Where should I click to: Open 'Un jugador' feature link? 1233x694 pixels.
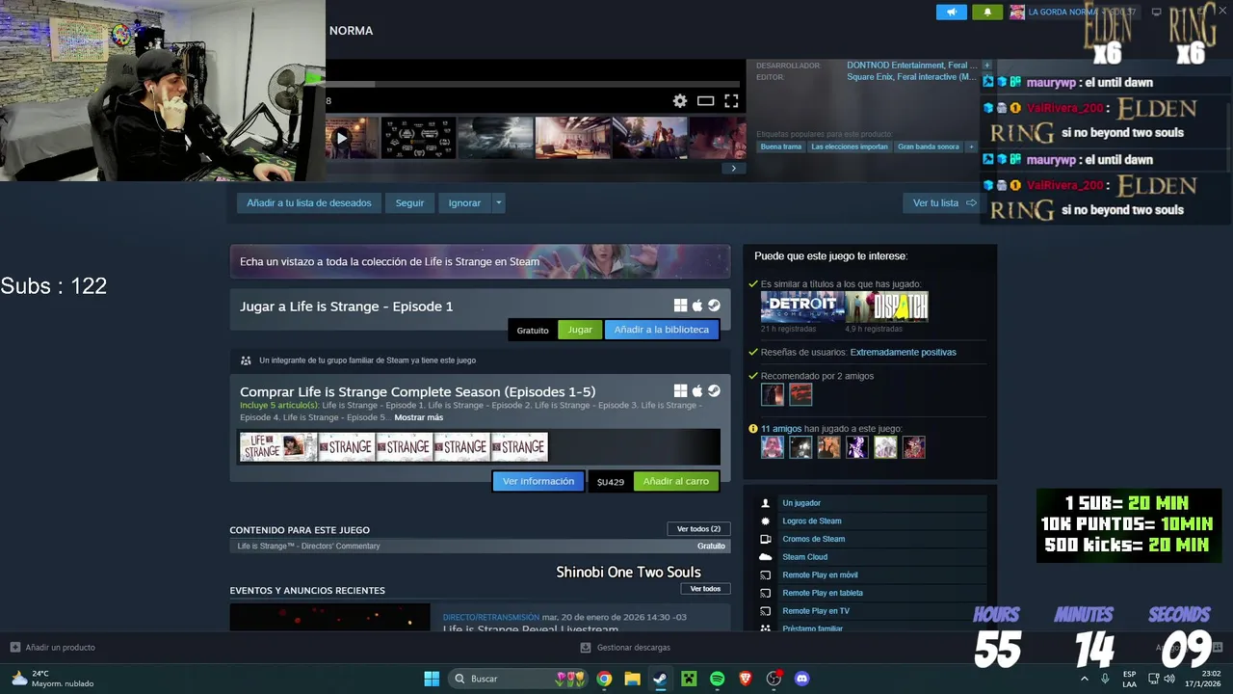click(x=801, y=503)
